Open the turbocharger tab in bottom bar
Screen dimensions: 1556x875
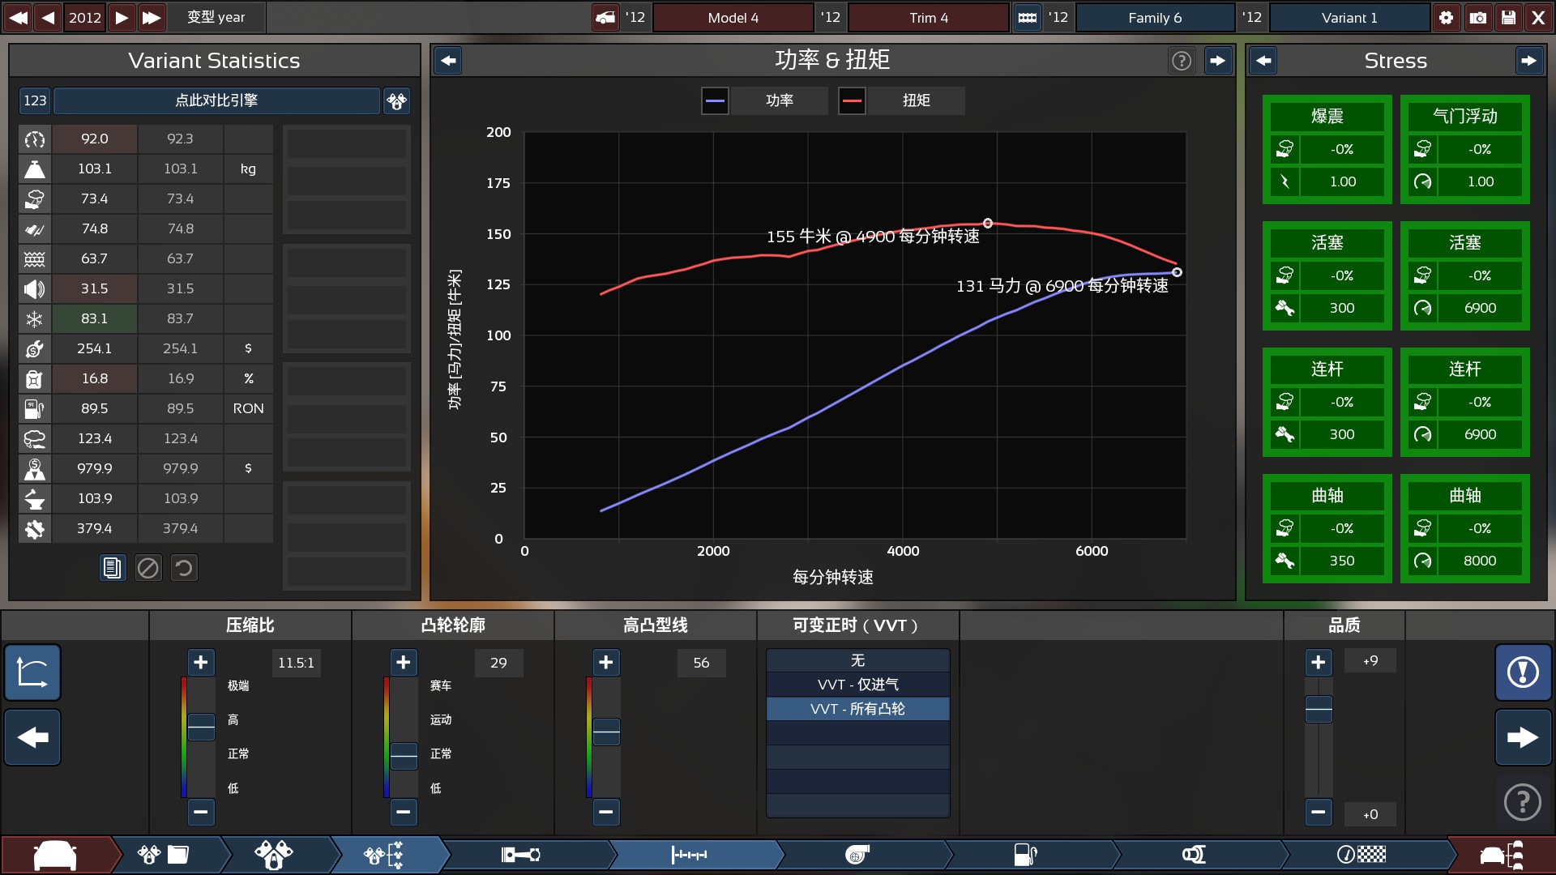point(857,854)
